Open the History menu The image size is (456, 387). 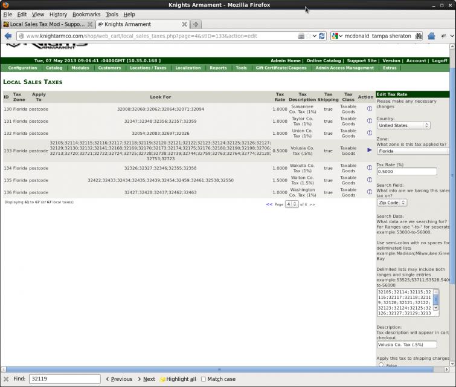click(x=58, y=15)
